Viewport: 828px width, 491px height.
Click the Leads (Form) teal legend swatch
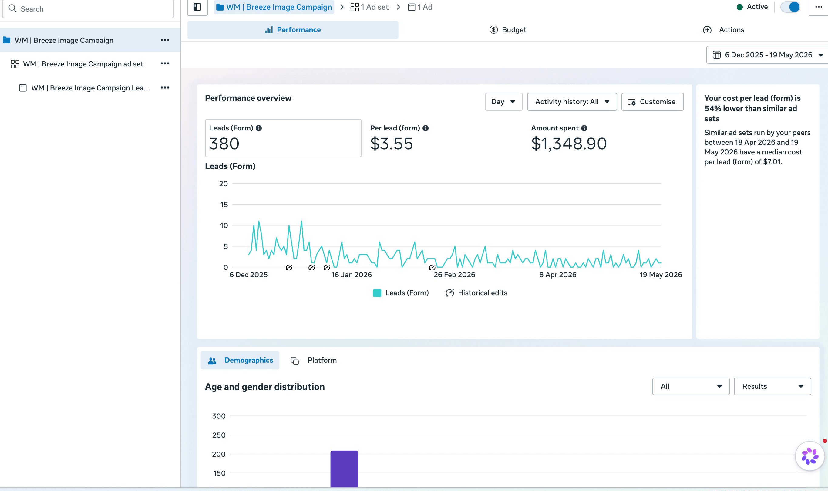point(377,293)
